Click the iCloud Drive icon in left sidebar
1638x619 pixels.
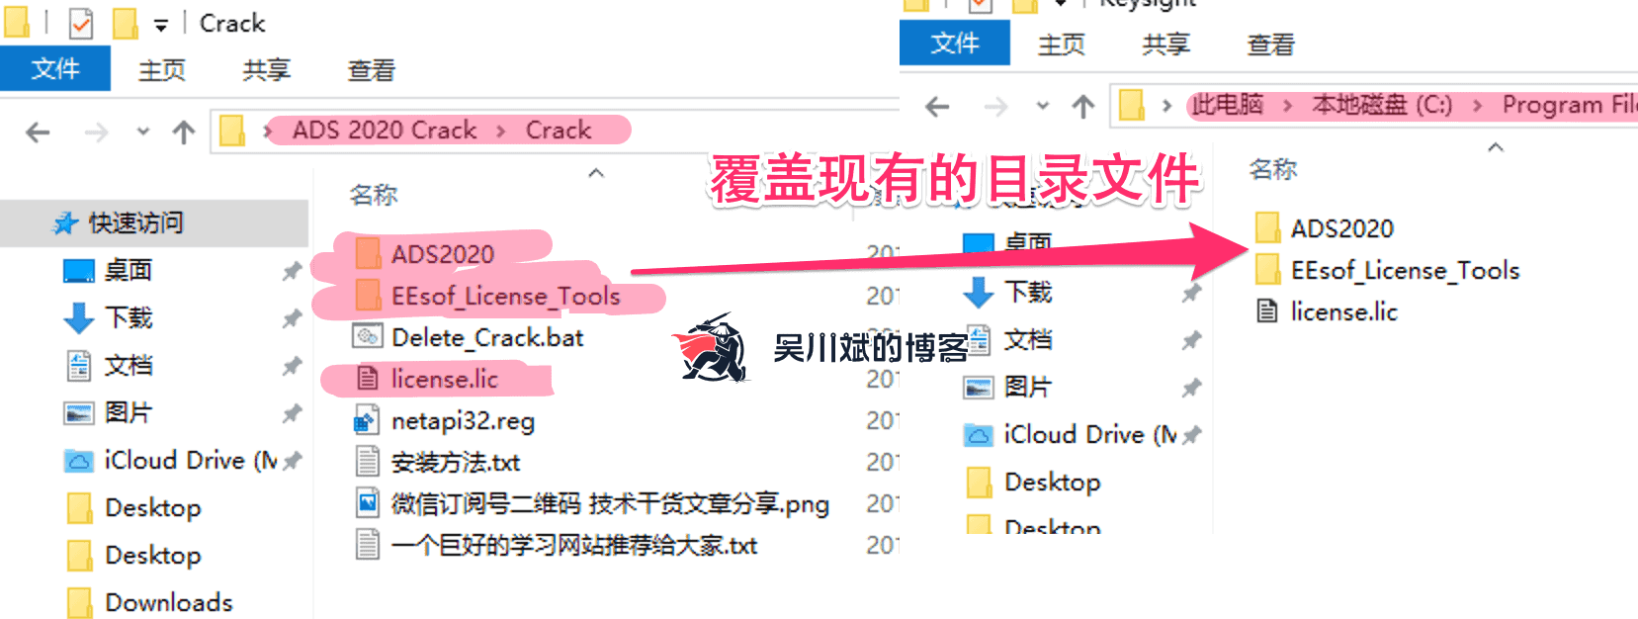[78, 461]
